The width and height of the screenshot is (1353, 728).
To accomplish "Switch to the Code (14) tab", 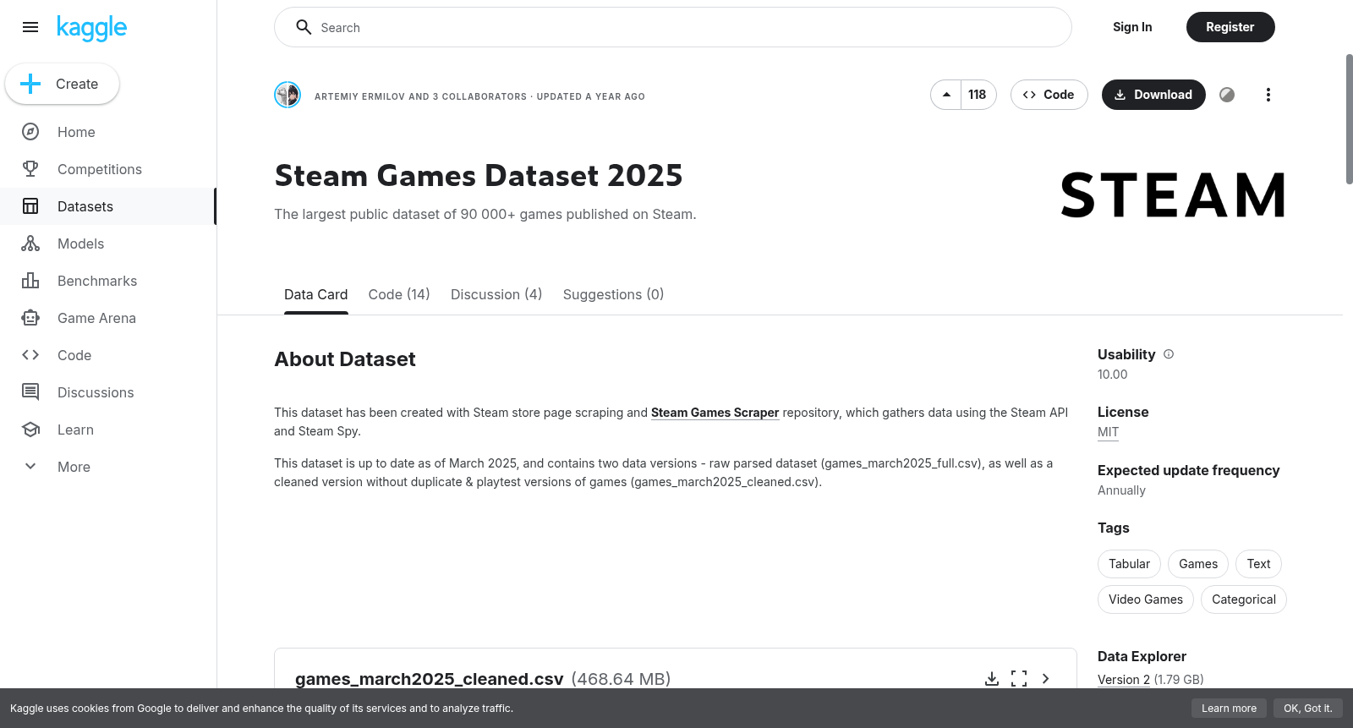I will [399, 294].
